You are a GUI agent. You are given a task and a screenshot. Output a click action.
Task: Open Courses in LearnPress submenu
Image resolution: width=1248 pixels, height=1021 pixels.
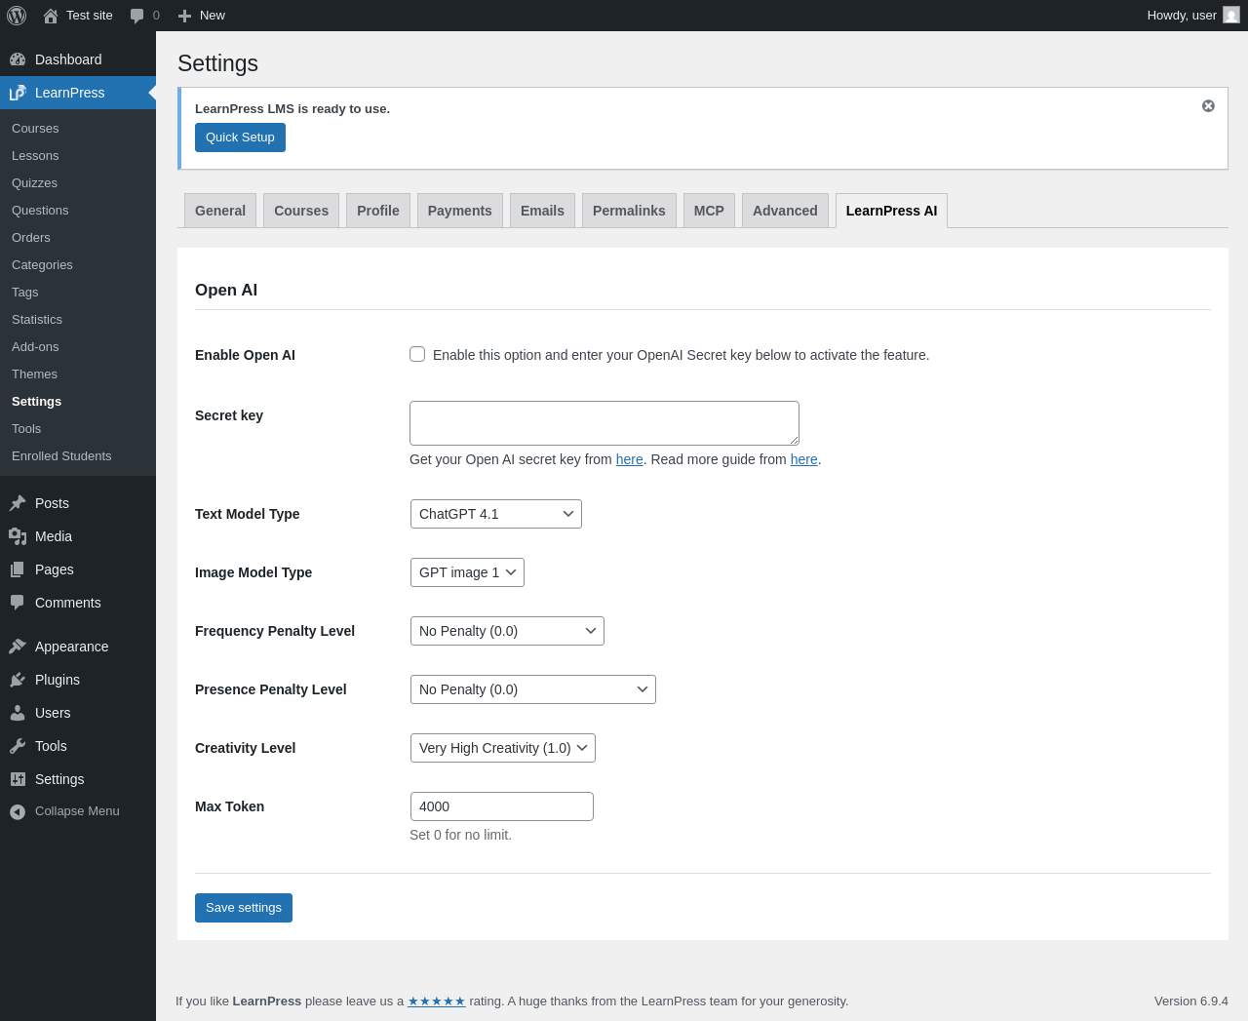(x=35, y=129)
